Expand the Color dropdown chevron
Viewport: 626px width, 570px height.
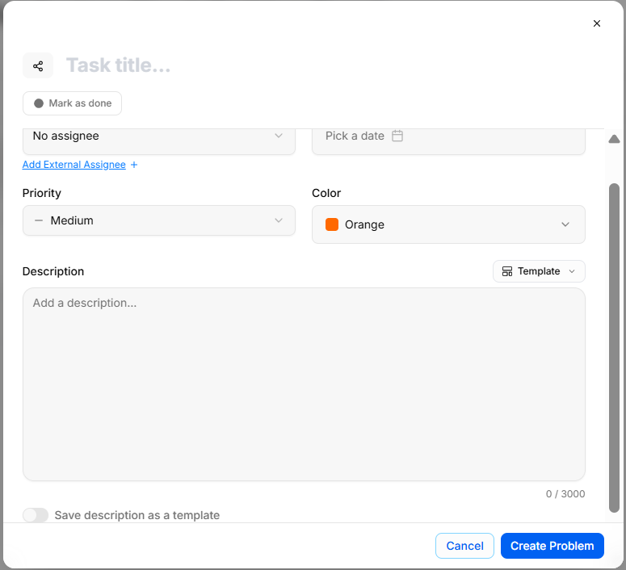point(565,224)
